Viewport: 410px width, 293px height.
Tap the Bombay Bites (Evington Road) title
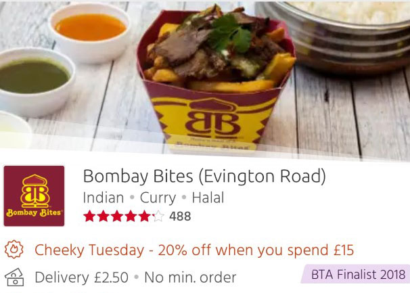click(x=204, y=177)
